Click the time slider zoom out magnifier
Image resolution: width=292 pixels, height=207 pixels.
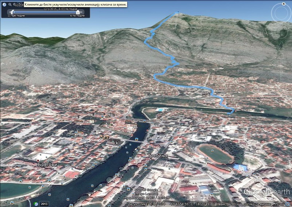coord(10,4)
